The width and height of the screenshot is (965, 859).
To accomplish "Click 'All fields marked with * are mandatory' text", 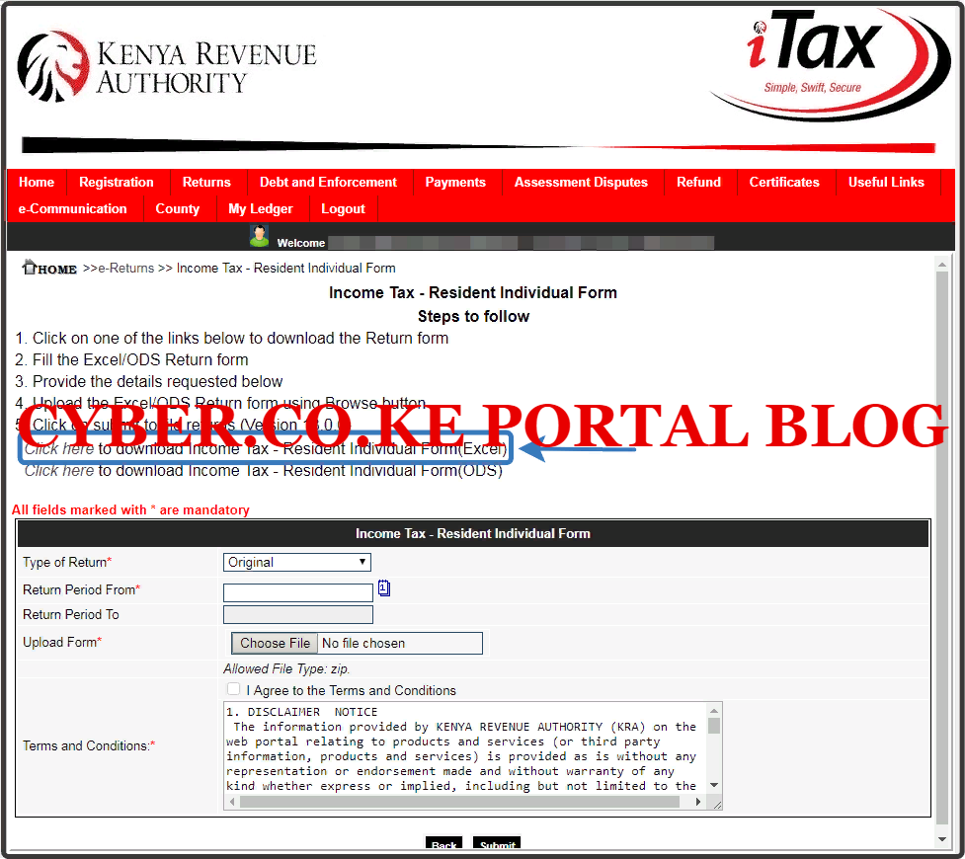I will pyautogui.click(x=130, y=509).
